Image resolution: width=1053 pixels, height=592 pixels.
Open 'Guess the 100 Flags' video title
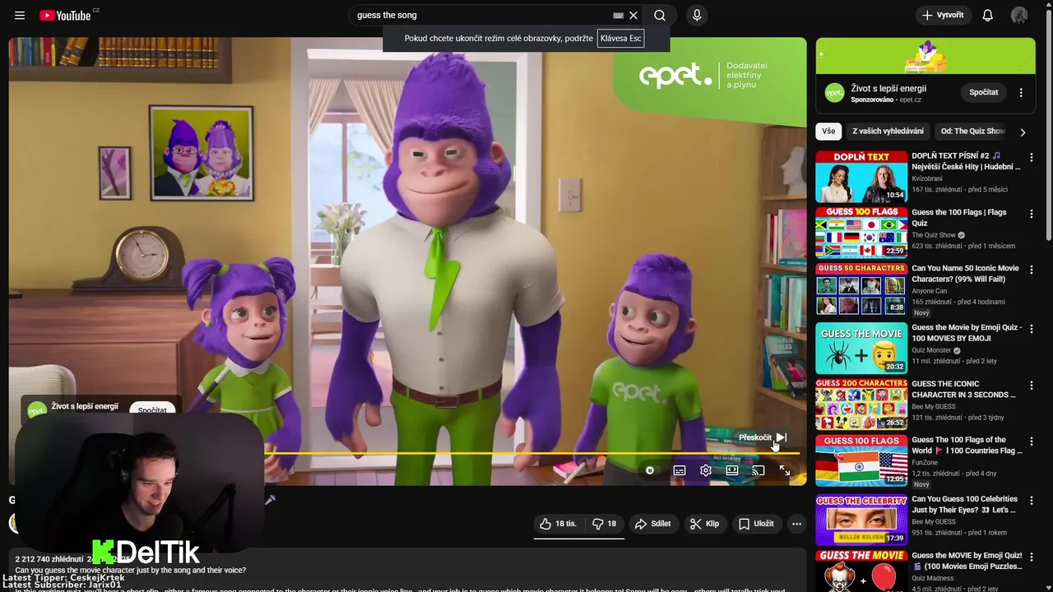click(958, 217)
